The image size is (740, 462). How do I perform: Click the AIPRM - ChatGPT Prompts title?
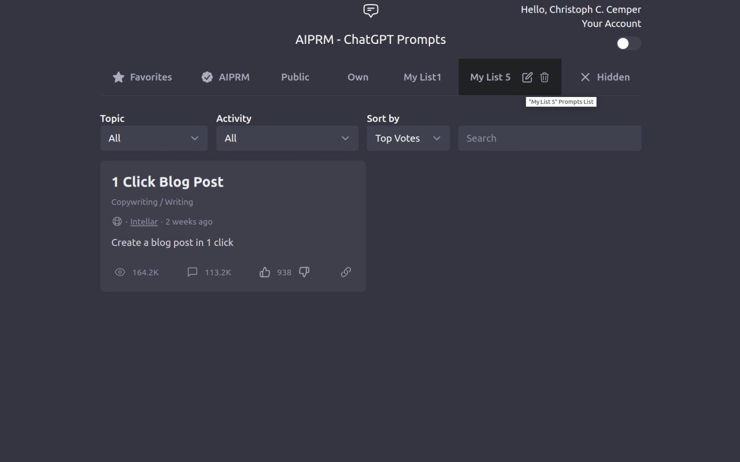pyautogui.click(x=371, y=40)
